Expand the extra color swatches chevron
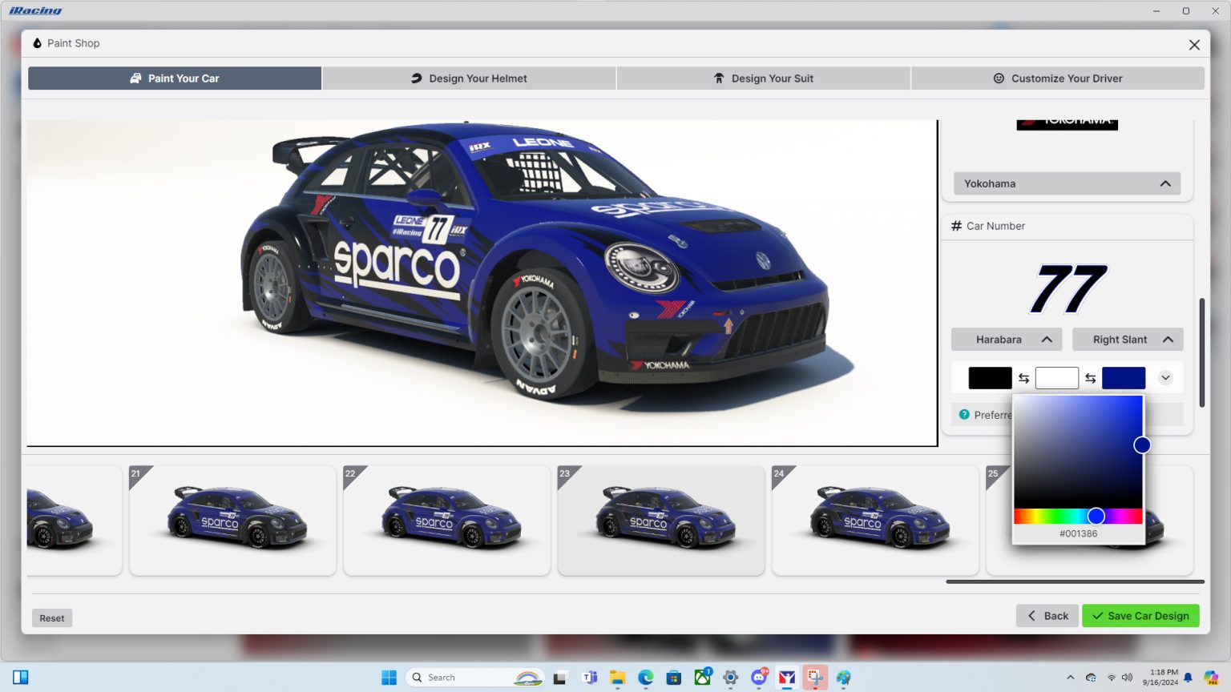 click(1166, 376)
